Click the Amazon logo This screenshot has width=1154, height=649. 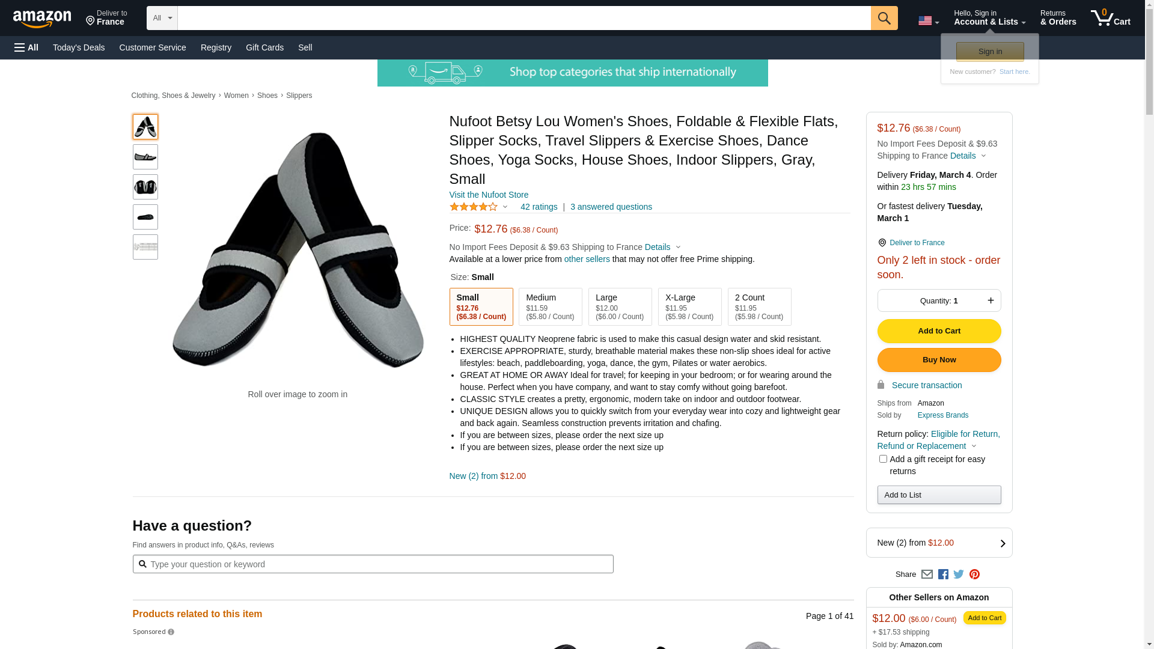(x=42, y=19)
